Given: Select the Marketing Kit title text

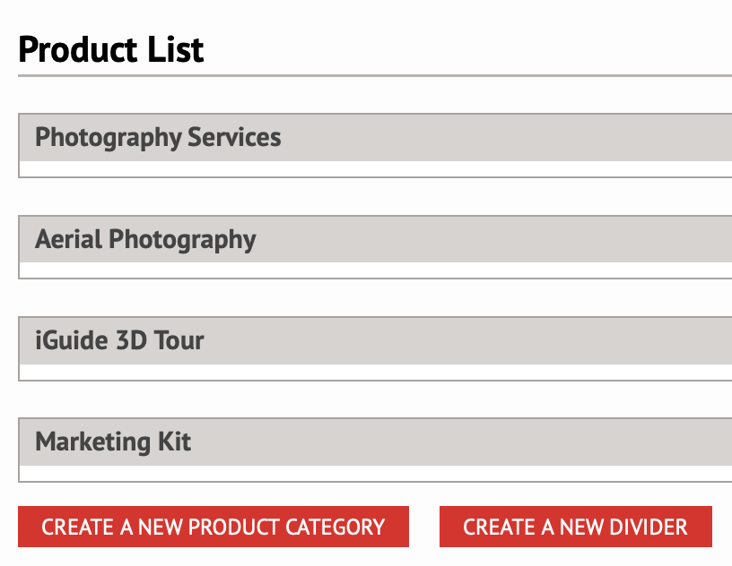Looking at the screenshot, I should (x=113, y=442).
